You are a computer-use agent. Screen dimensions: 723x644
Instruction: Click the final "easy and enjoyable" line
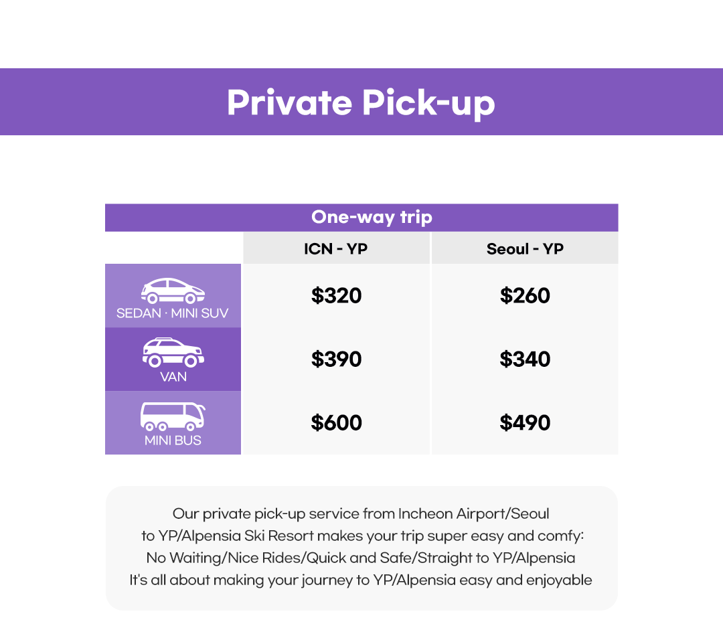point(361,580)
